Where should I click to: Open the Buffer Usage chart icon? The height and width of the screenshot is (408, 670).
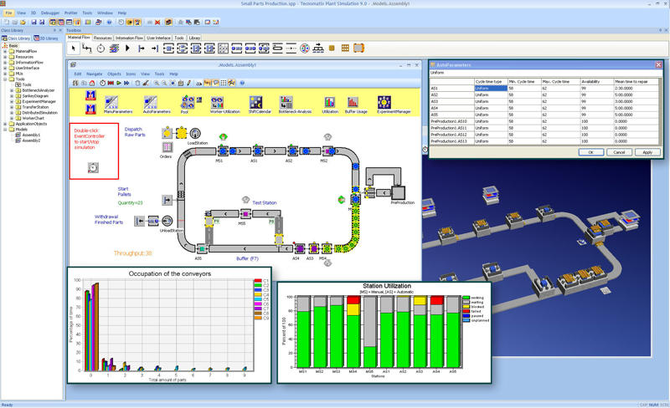point(353,103)
